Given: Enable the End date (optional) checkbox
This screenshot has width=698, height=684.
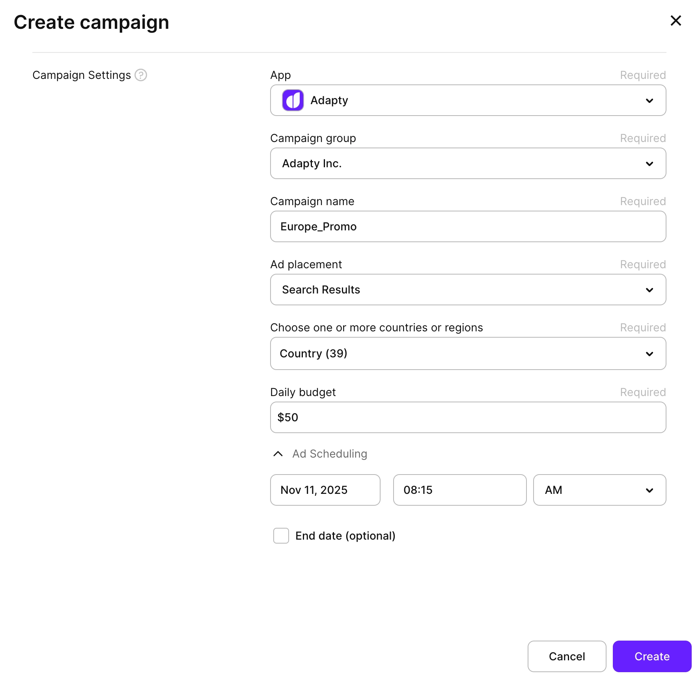Looking at the screenshot, I should click(281, 536).
